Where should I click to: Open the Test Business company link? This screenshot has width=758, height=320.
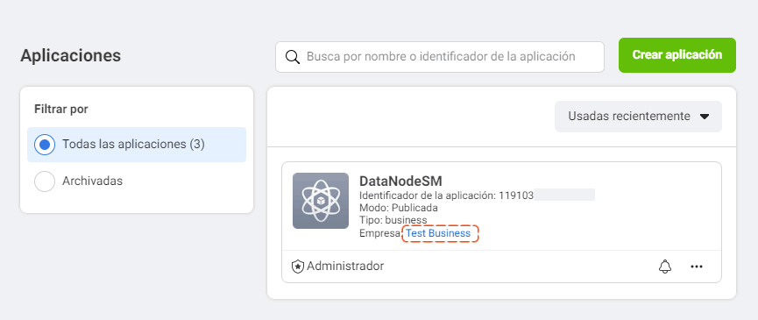438,233
